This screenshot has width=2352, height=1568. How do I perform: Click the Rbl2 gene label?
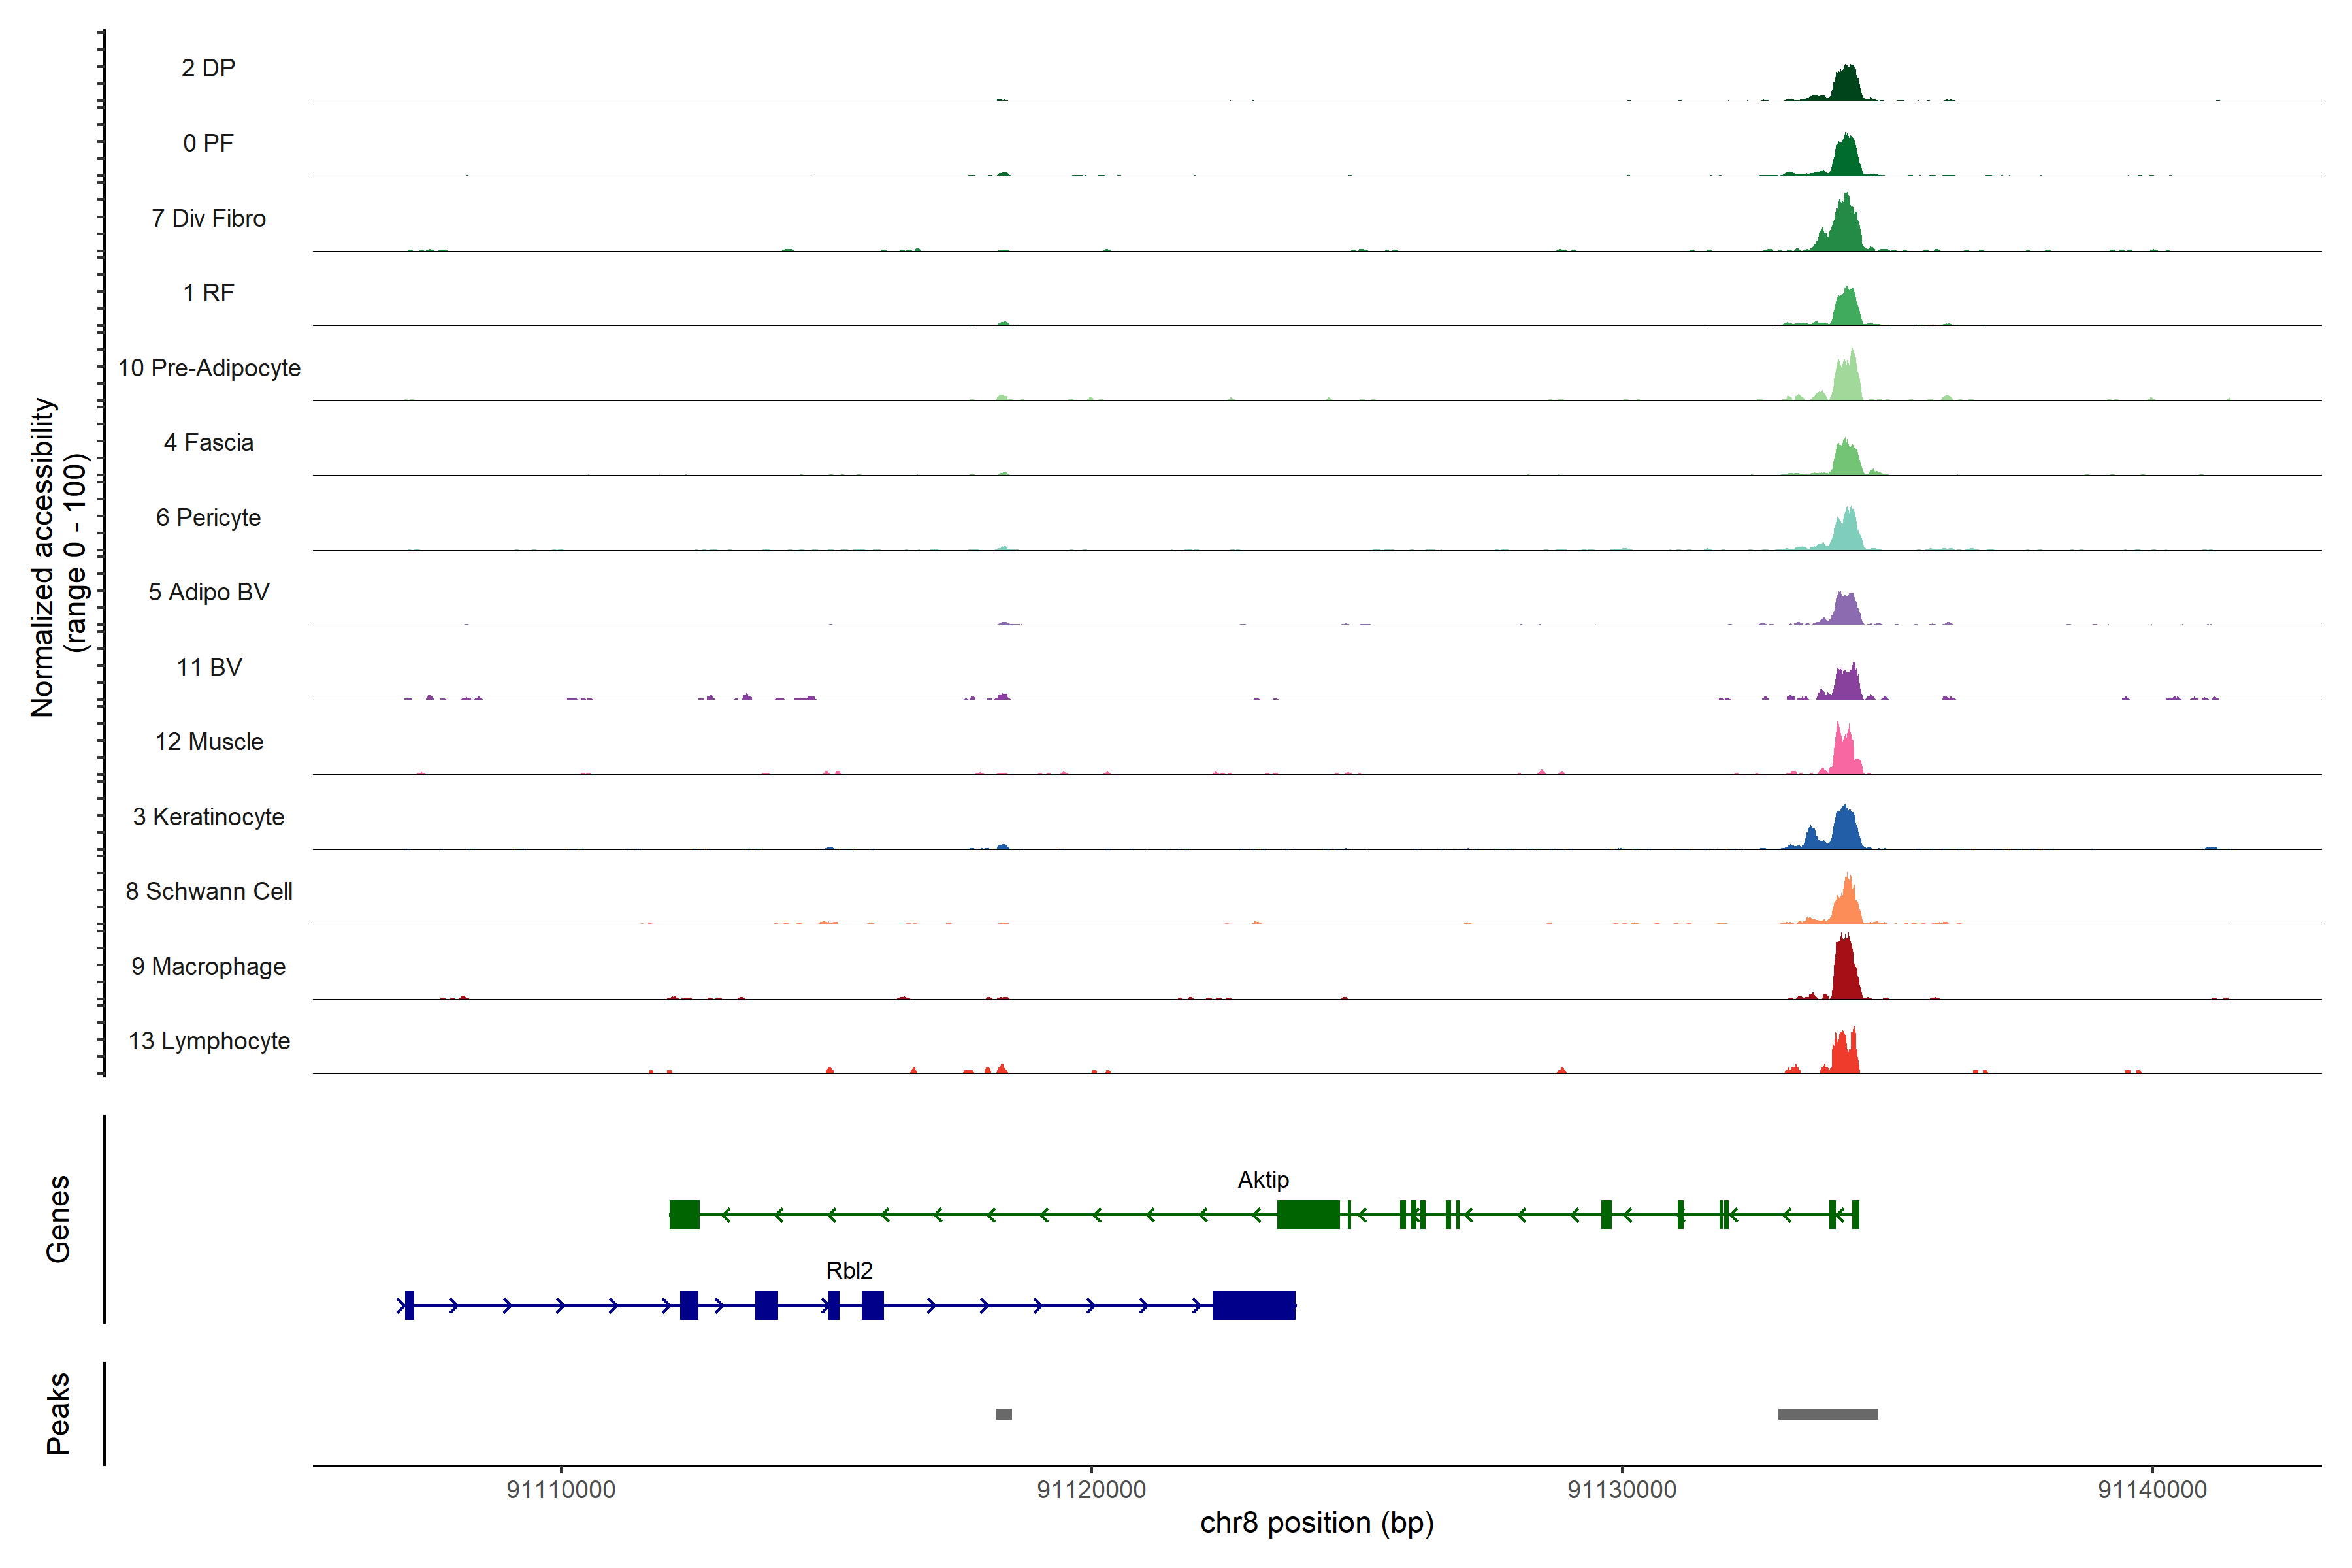click(x=849, y=1270)
